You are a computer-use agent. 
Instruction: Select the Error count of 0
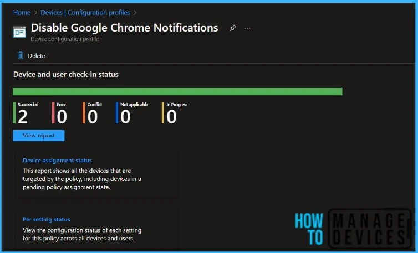[62, 117]
